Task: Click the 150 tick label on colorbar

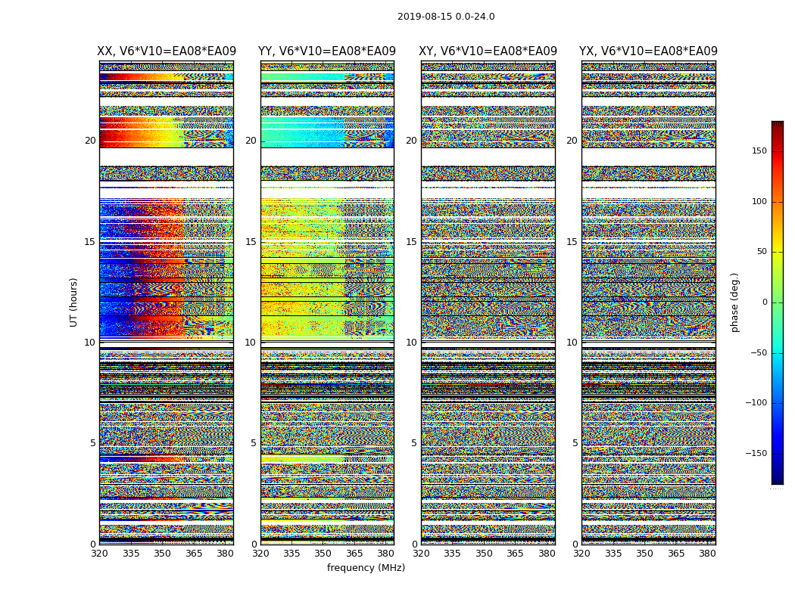Action: [759, 151]
